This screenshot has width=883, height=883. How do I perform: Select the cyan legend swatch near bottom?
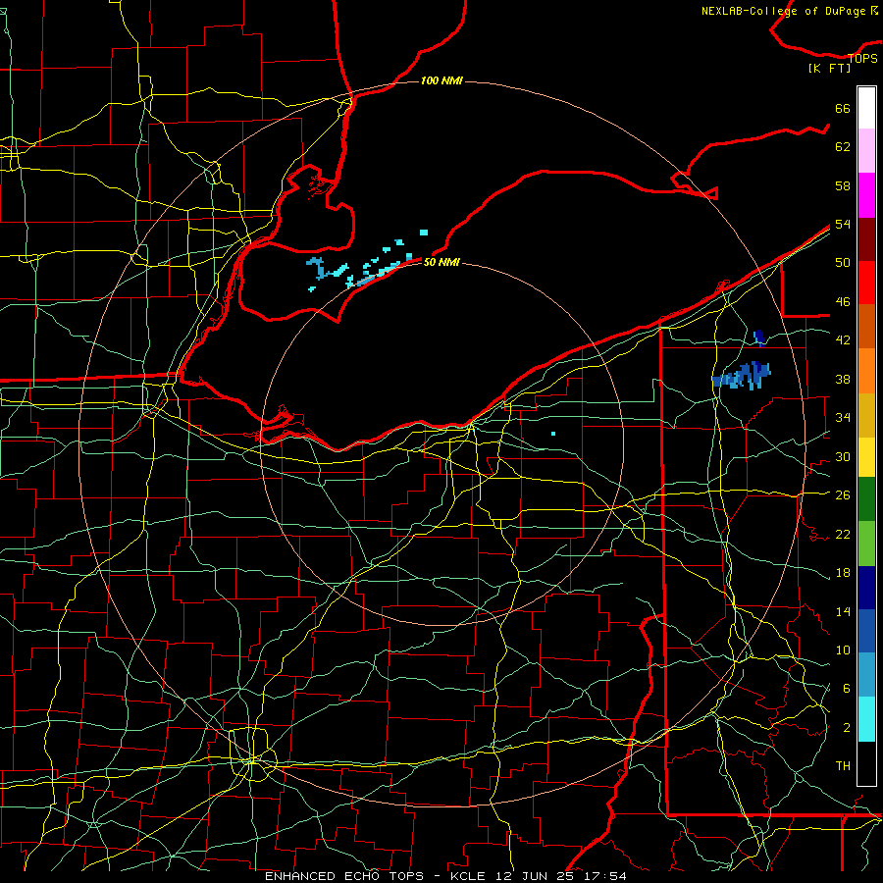866,719
